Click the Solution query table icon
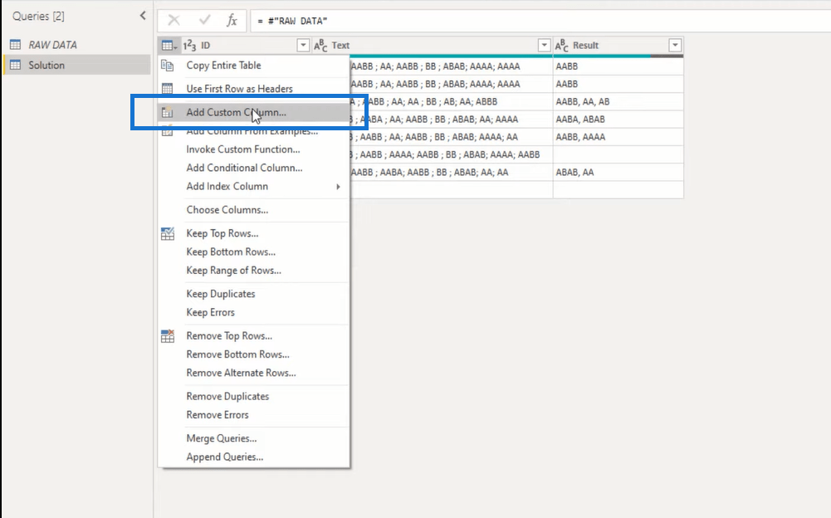The height and width of the screenshot is (518, 831). pyautogui.click(x=16, y=66)
